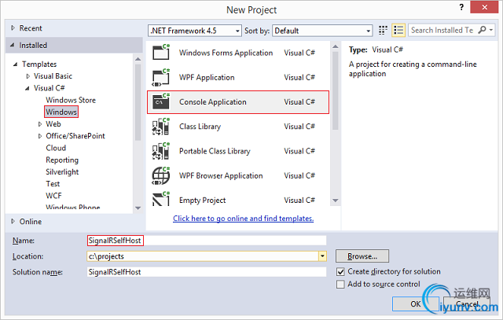503x320 pixels.
Task: Switch to list view of templates
Action: click(398, 31)
